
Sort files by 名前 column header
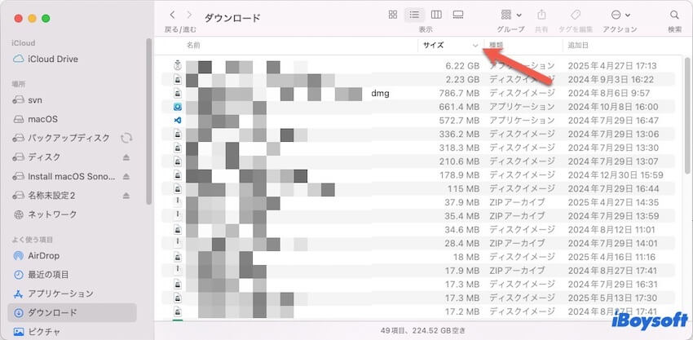193,45
